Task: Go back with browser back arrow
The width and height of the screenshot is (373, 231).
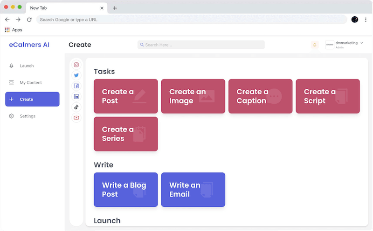Action: (x=7, y=20)
